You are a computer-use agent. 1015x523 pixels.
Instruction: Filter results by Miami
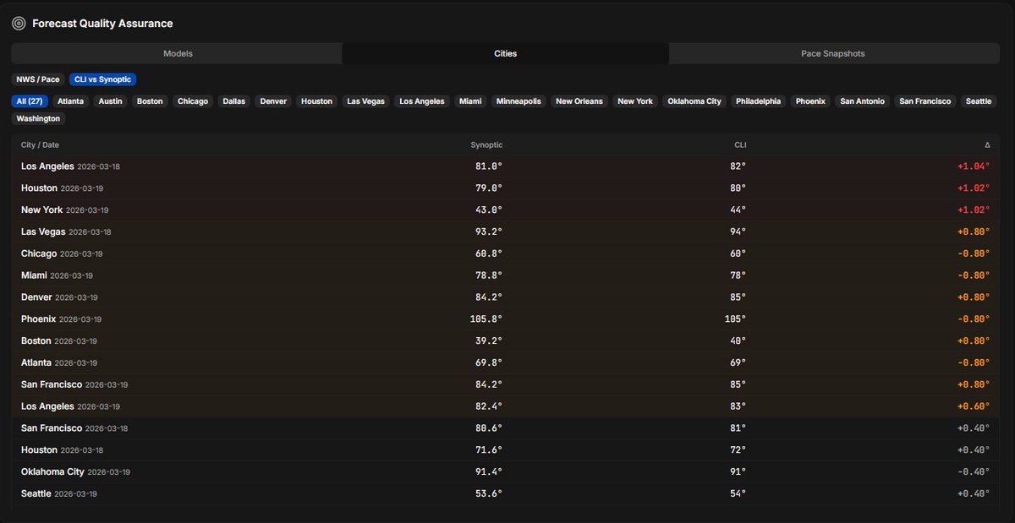(470, 101)
